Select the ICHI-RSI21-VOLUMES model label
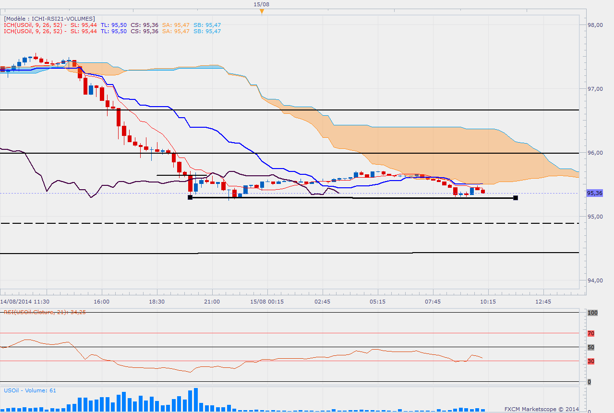614x413 pixels. coord(49,19)
